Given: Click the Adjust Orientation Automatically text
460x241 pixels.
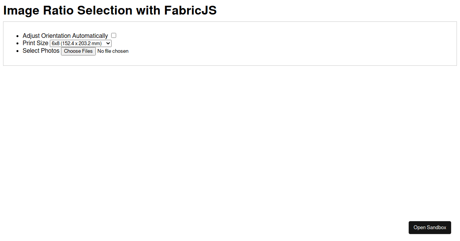Looking at the screenshot, I should point(65,35).
